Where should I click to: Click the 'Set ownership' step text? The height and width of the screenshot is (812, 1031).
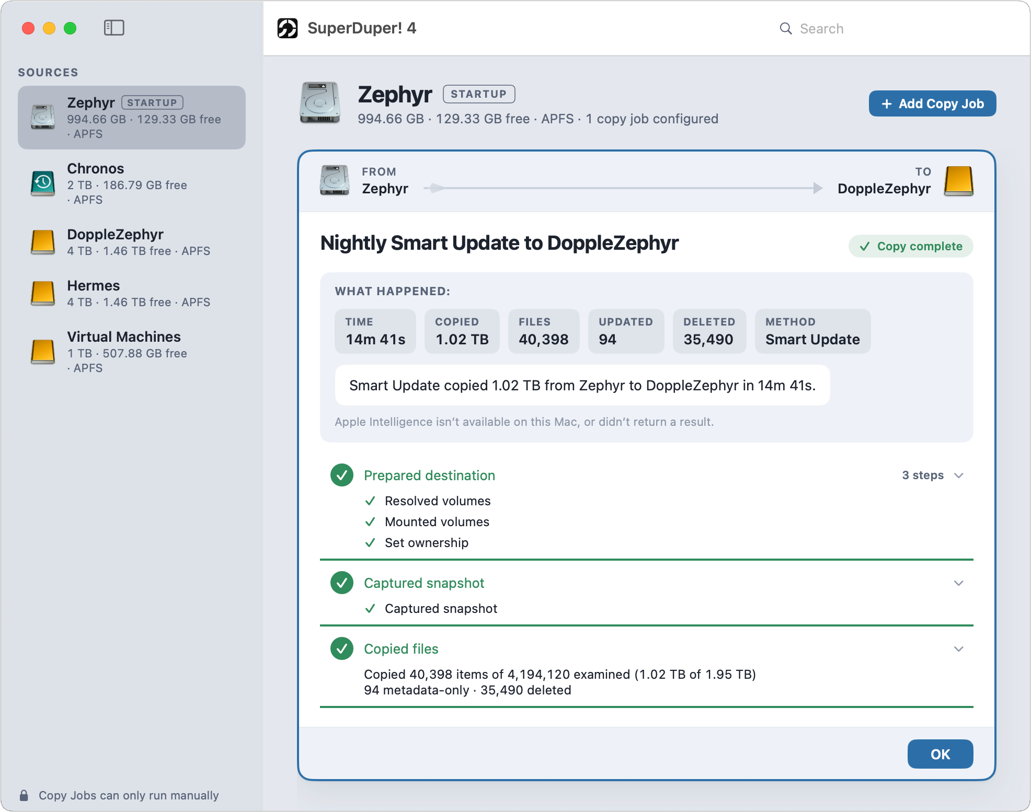(x=427, y=543)
